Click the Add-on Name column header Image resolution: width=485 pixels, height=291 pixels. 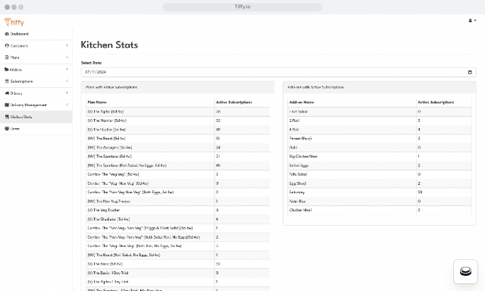[302, 102]
